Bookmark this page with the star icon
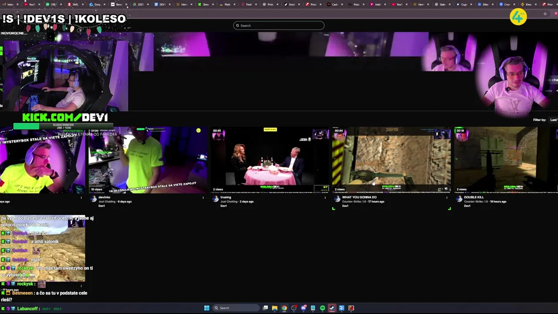The height and width of the screenshot is (314, 558). coord(545,14)
